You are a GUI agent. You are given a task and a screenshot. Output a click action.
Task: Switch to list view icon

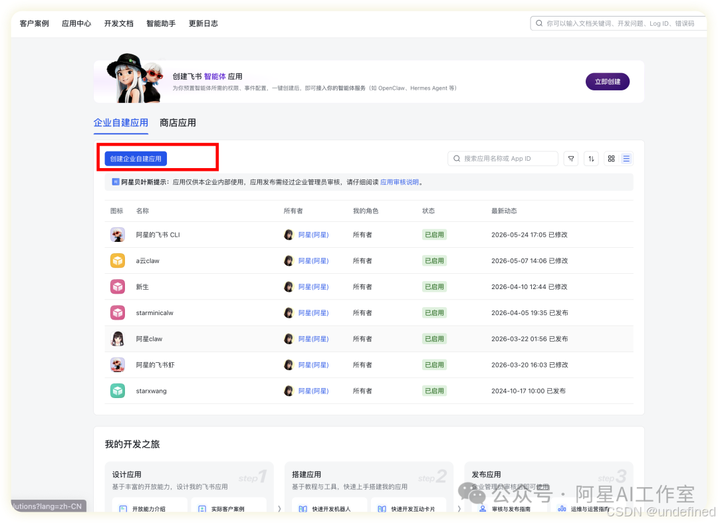626,158
